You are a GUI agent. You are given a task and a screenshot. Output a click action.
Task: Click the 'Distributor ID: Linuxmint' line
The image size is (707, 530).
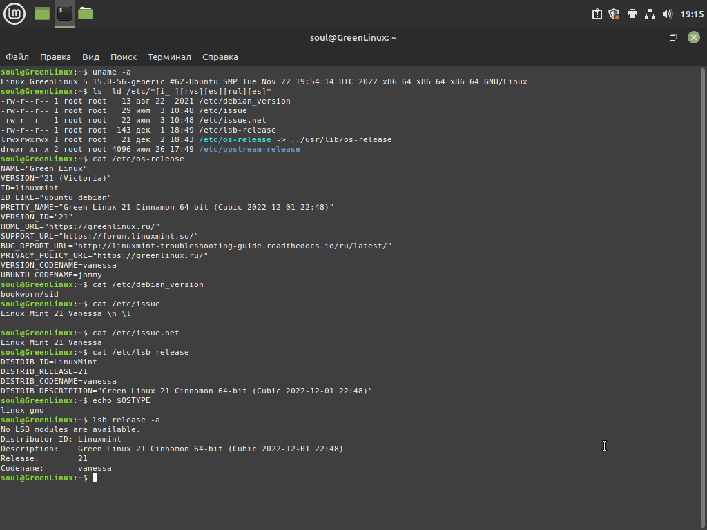pyautogui.click(x=61, y=440)
